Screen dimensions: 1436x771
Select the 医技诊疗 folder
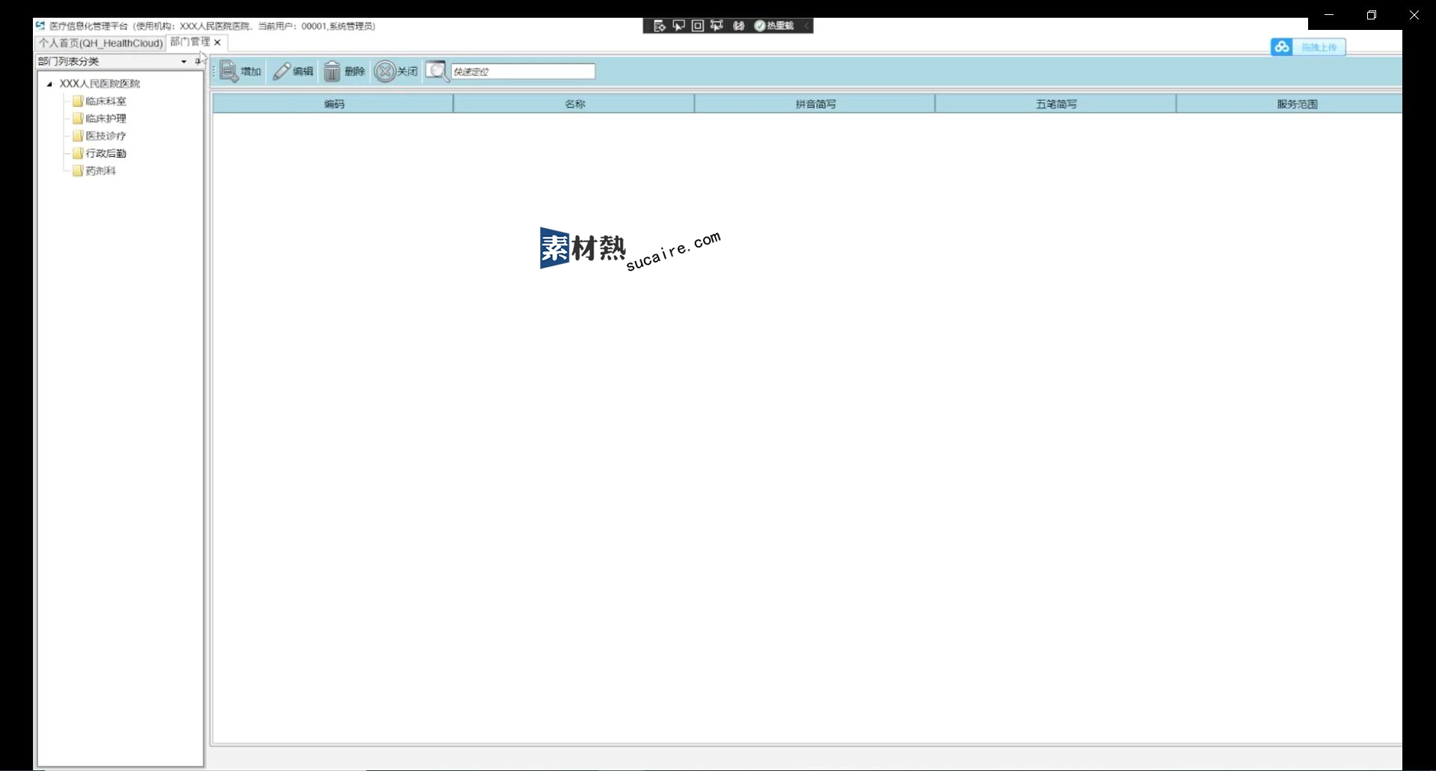(105, 136)
